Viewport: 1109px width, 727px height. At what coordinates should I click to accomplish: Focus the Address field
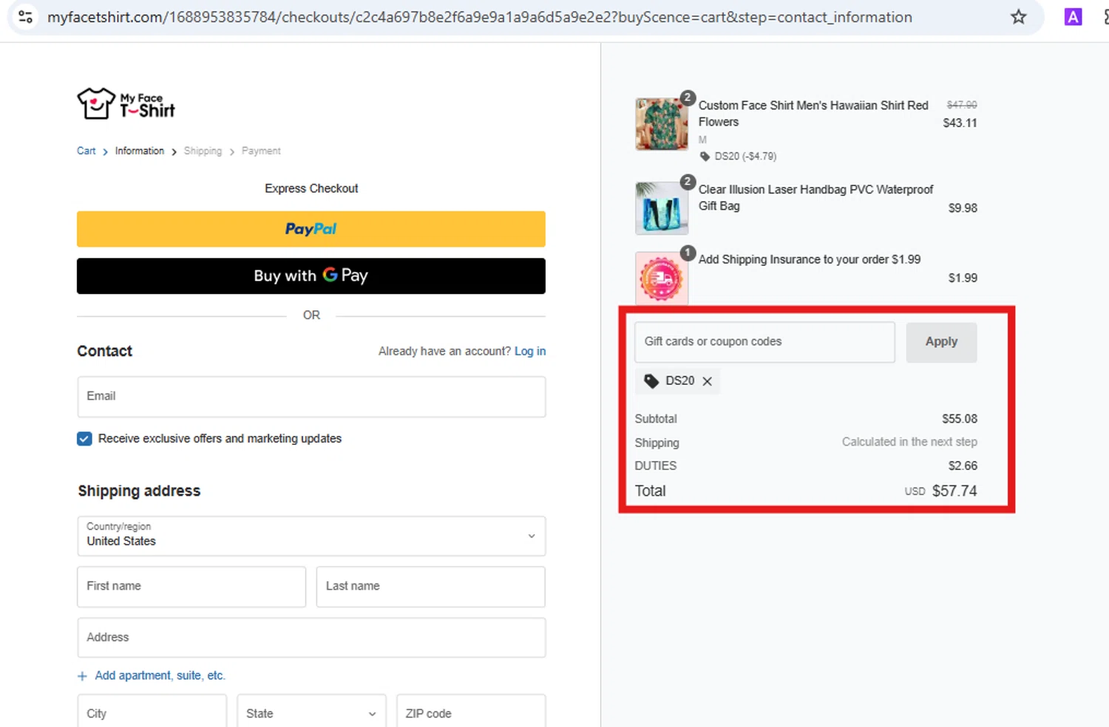click(x=311, y=638)
